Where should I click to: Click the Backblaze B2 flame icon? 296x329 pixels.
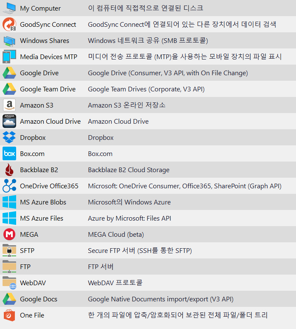[9, 170]
